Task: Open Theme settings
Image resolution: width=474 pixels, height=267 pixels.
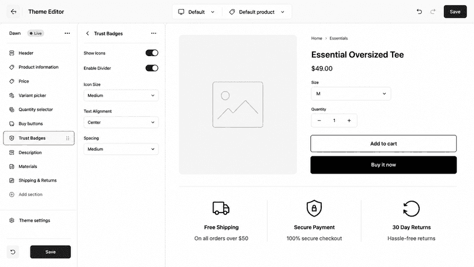Action: coord(34,221)
